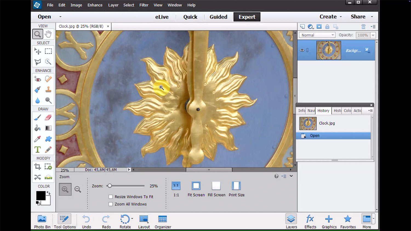Check the Zoom All Windows option
The image size is (411, 231).
point(111,204)
